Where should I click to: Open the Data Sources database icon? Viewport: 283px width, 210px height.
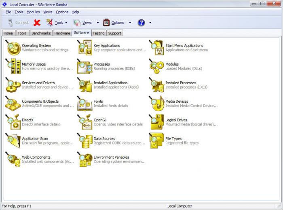tap(84, 141)
